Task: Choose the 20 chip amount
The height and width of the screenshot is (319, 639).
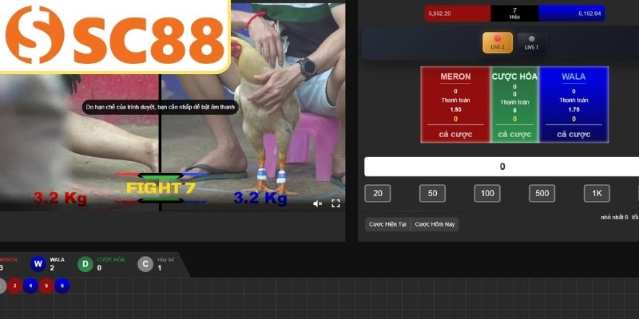Action: click(x=376, y=194)
